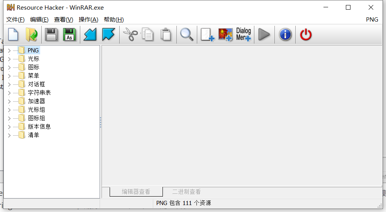The height and width of the screenshot is (212, 386).
Task: Click the New blank script icon
Action: tap(13, 34)
